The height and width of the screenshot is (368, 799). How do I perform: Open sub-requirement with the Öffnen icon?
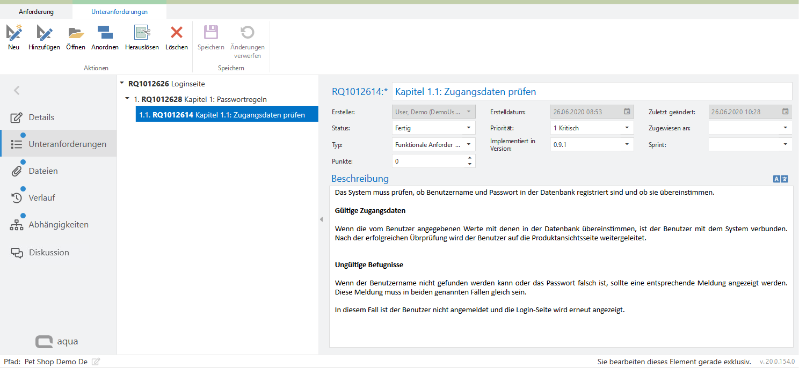[x=76, y=33]
